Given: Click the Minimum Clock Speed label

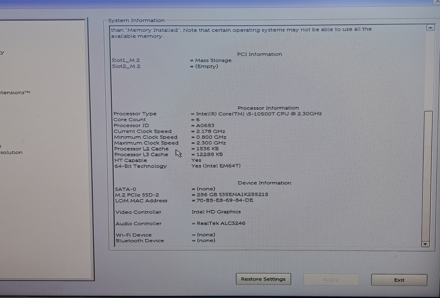Looking at the screenshot, I should click(146, 137).
